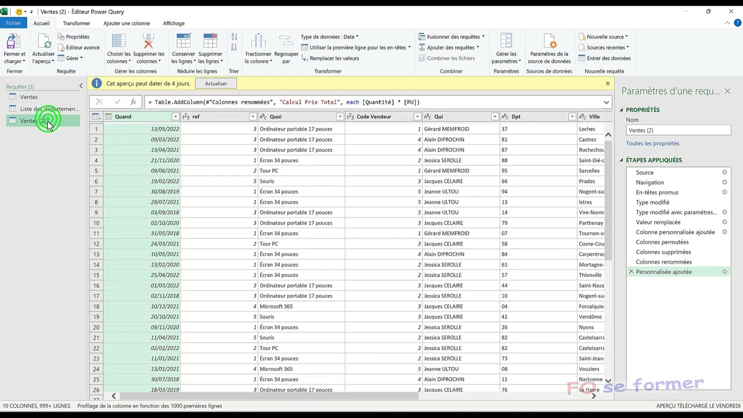Click Gérer les paramètres icon
743x418 pixels.
[x=506, y=41]
